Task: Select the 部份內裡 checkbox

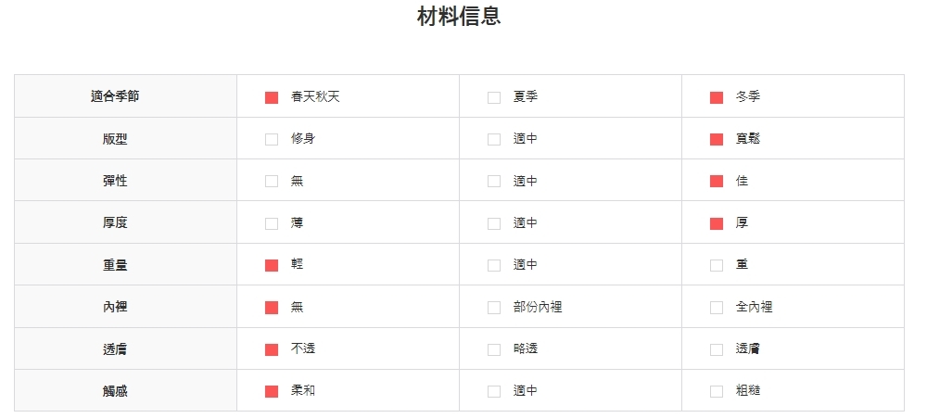Action: [x=494, y=307]
